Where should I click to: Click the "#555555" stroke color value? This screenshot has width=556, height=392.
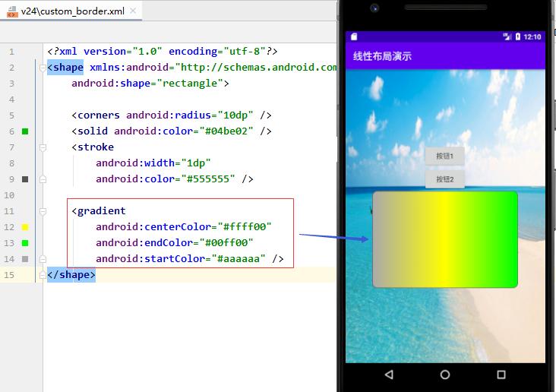[x=208, y=179]
